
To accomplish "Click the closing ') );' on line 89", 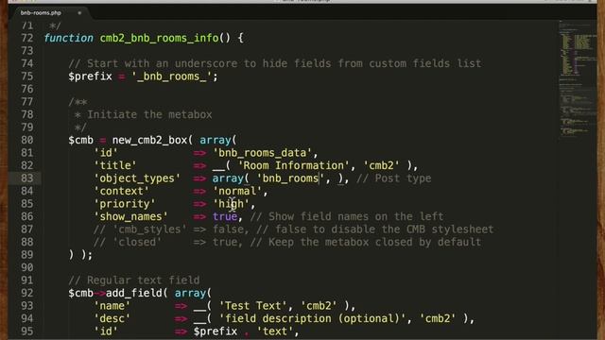I will click(x=80, y=255).
